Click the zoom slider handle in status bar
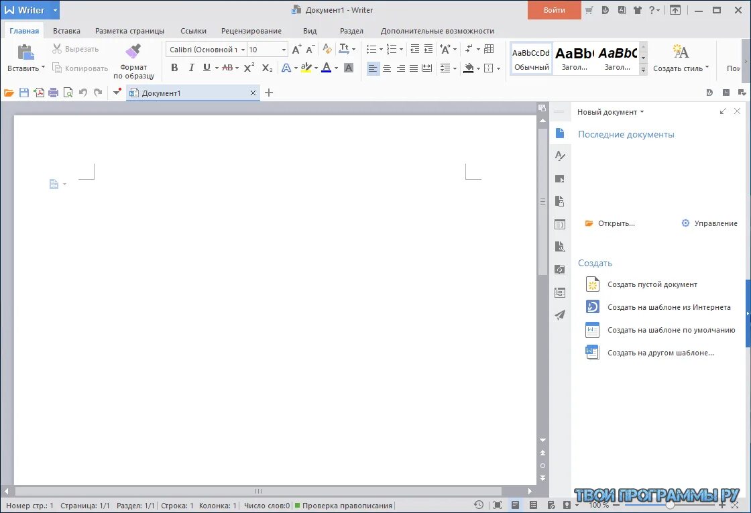 coord(670,505)
